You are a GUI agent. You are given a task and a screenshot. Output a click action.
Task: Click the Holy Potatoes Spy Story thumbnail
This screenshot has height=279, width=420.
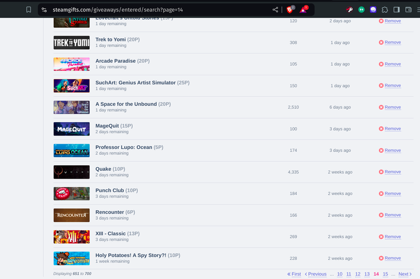pos(72,258)
